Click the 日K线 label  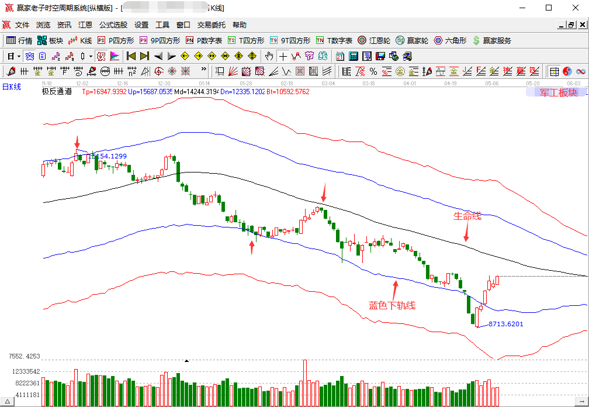[12, 87]
